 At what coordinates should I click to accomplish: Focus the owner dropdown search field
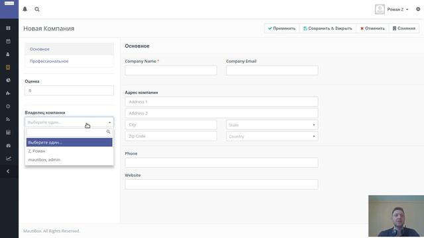[x=69, y=132]
